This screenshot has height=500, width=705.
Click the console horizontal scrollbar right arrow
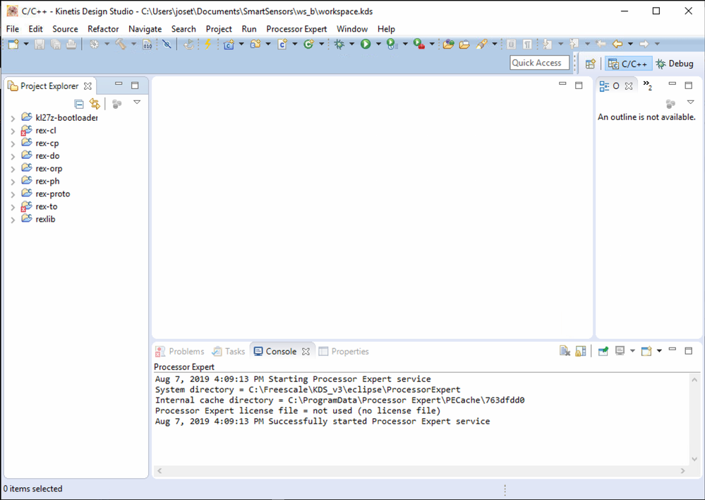pyautogui.click(x=683, y=471)
